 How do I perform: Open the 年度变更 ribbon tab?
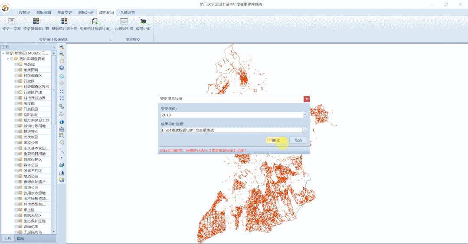tap(65, 13)
